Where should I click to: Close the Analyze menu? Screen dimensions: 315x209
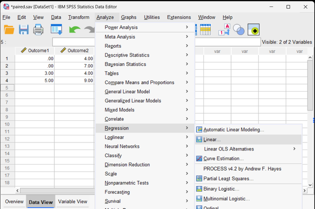(105, 17)
